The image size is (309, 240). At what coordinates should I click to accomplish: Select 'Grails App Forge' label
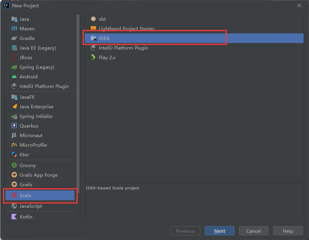point(38,175)
